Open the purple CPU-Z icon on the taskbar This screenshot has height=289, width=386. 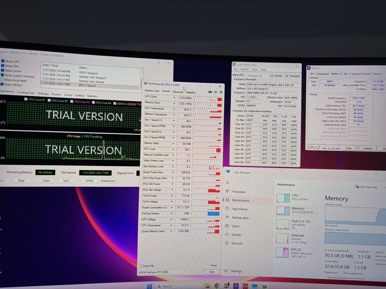(x=236, y=286)
